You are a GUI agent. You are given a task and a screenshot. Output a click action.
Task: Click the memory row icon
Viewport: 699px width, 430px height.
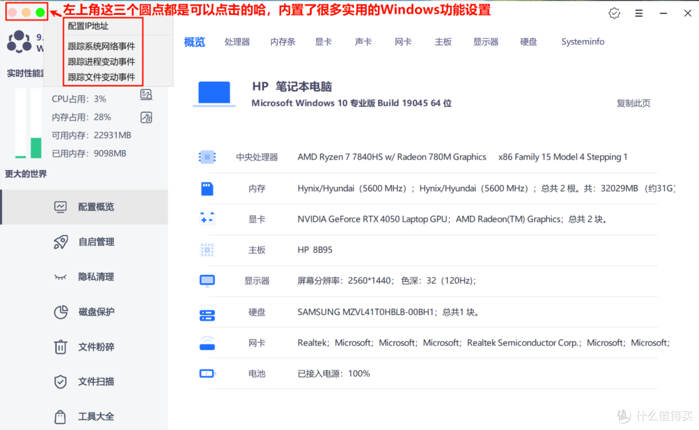pyautogui.click(x=207, y=188)
